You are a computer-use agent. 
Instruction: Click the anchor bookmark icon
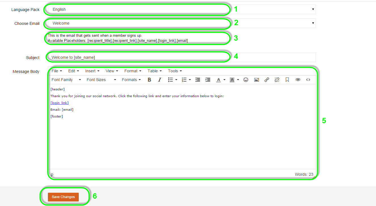click(287, 80)
